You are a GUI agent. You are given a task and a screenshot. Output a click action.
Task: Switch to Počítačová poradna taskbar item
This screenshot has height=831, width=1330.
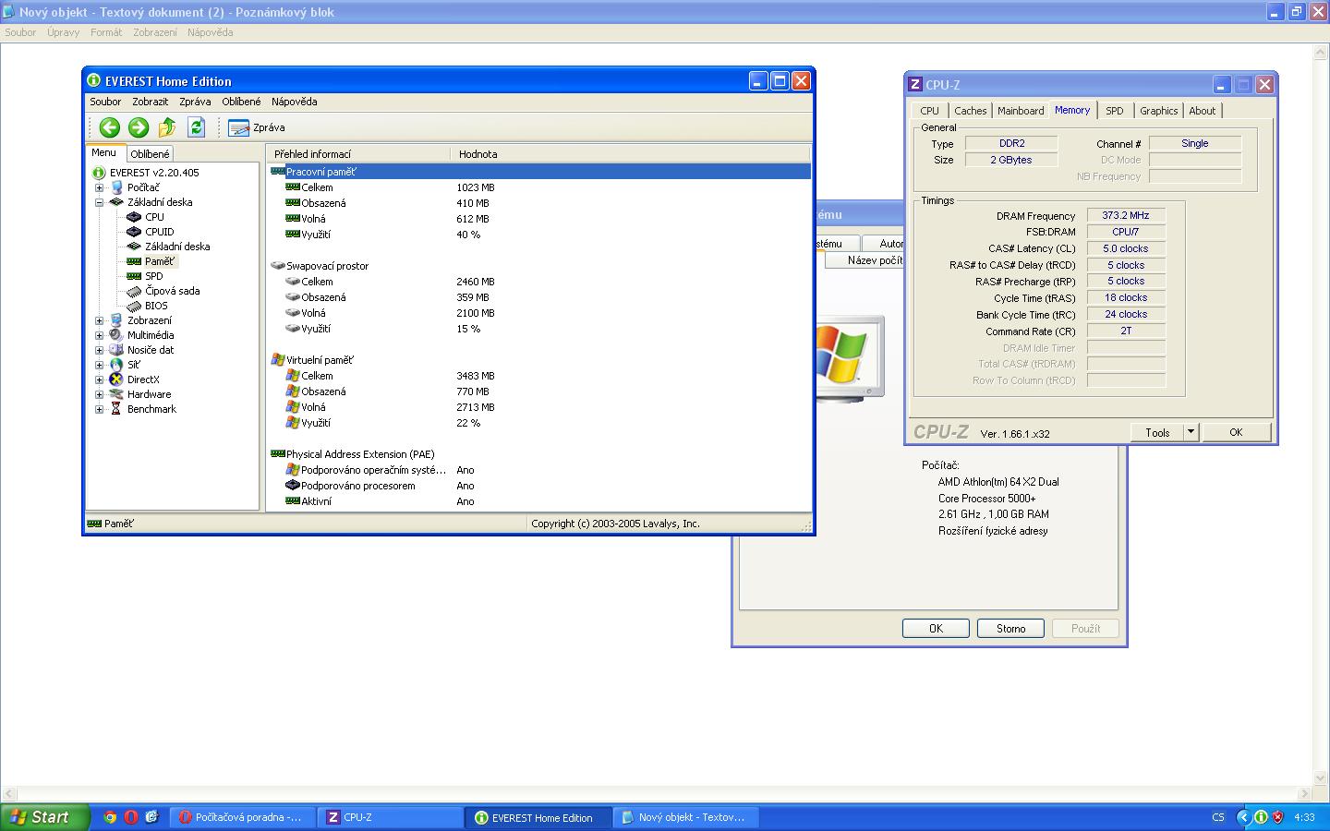pos(244,817)
